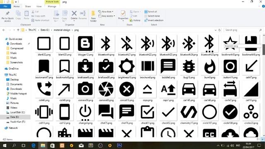
Task: Click the Back navigation arrow
Action: point(4,30)
